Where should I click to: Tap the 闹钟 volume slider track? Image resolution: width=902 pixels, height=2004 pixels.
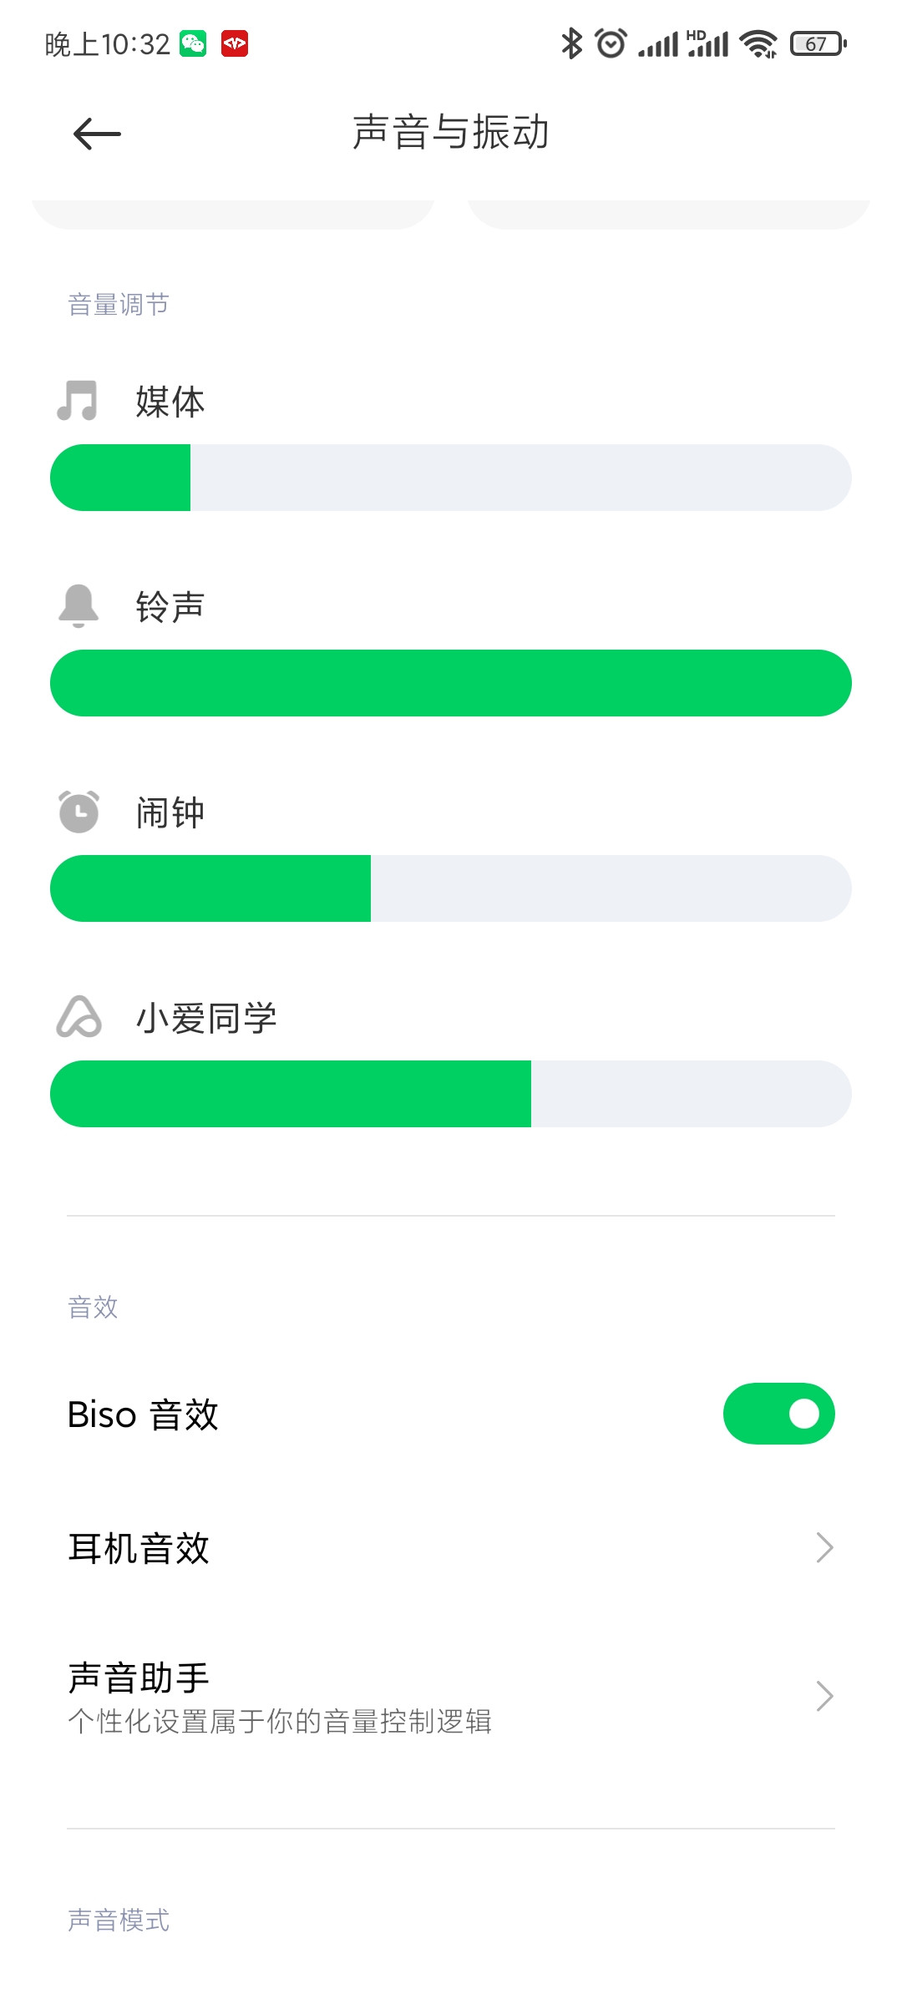point(451,888)
